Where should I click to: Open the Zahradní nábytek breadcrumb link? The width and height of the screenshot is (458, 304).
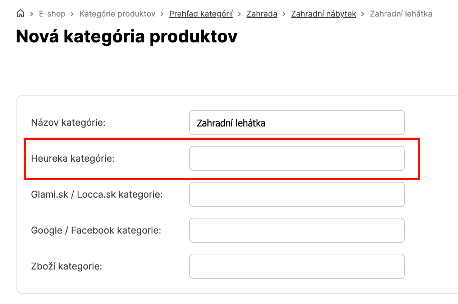click(324, 14)
